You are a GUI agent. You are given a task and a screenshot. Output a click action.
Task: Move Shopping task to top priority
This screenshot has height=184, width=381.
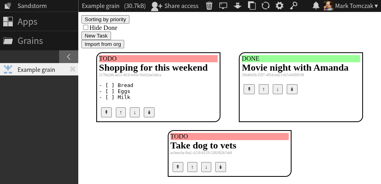(x=106, y=113)
